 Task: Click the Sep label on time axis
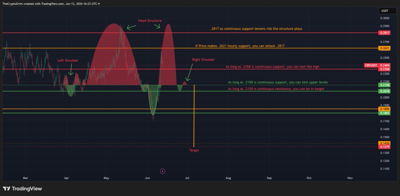[x=269, y=178]
